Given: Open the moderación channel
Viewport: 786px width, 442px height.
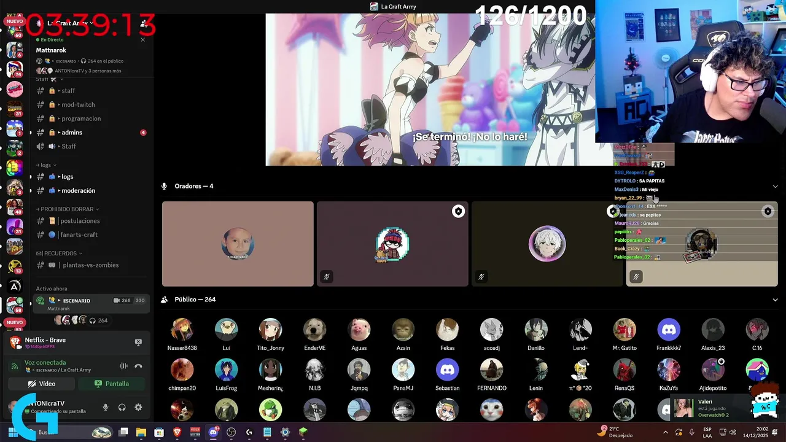Looking at the screenshot, I should pyautogui.click(x=91, y=190).
